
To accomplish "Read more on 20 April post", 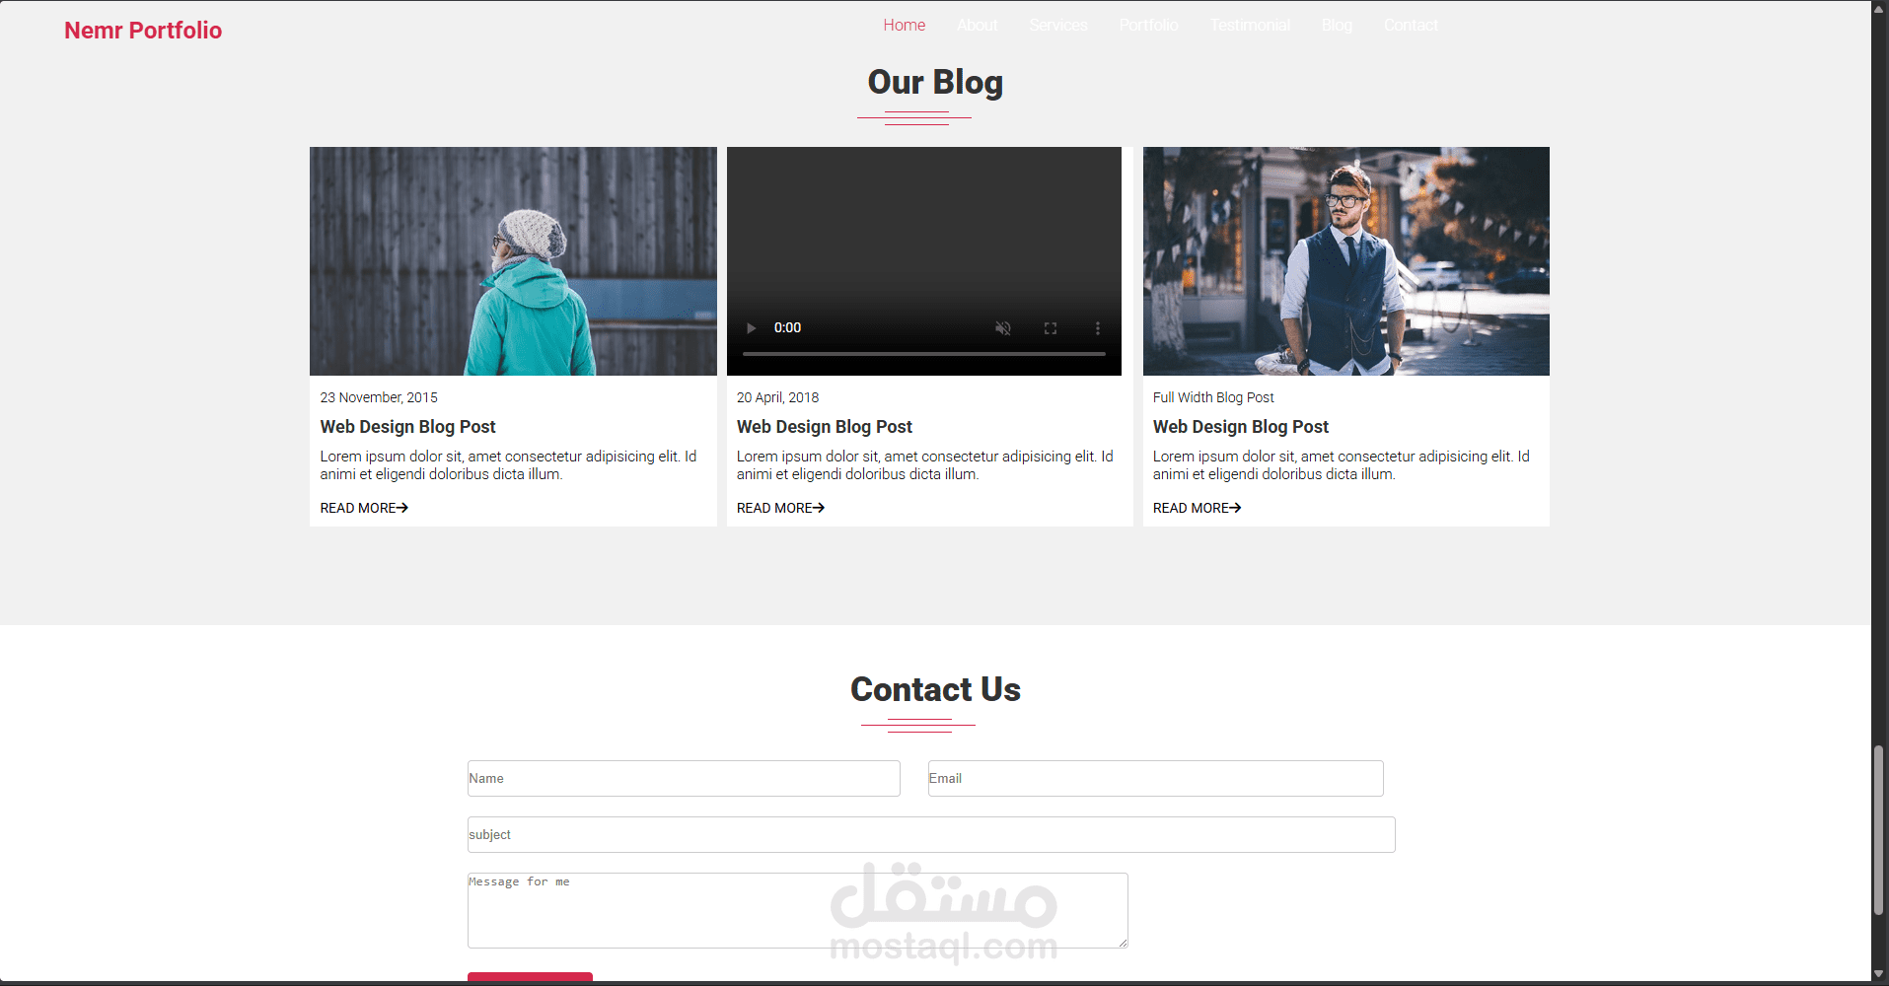I will 780,508.
